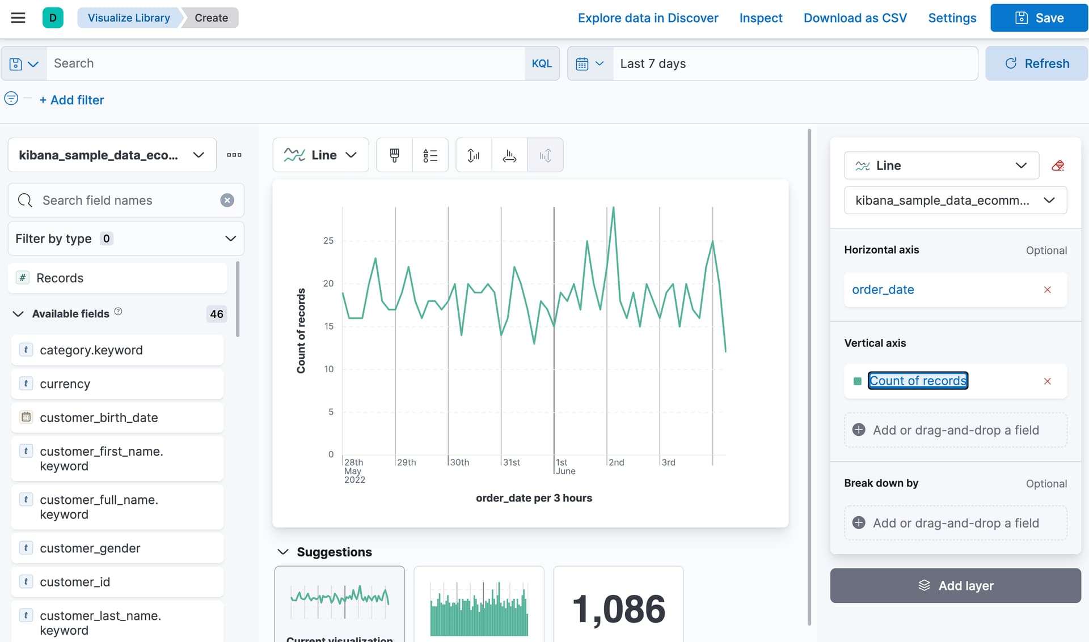Open index pattern options ellipsis menu
Viewport: 1089px width, 642px height.
234,155
